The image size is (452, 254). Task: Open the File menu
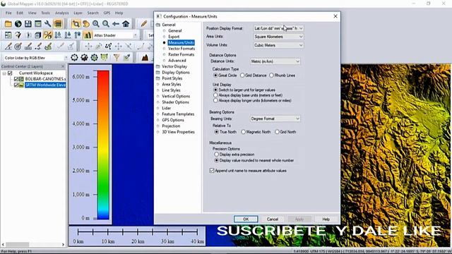(8, 13)
